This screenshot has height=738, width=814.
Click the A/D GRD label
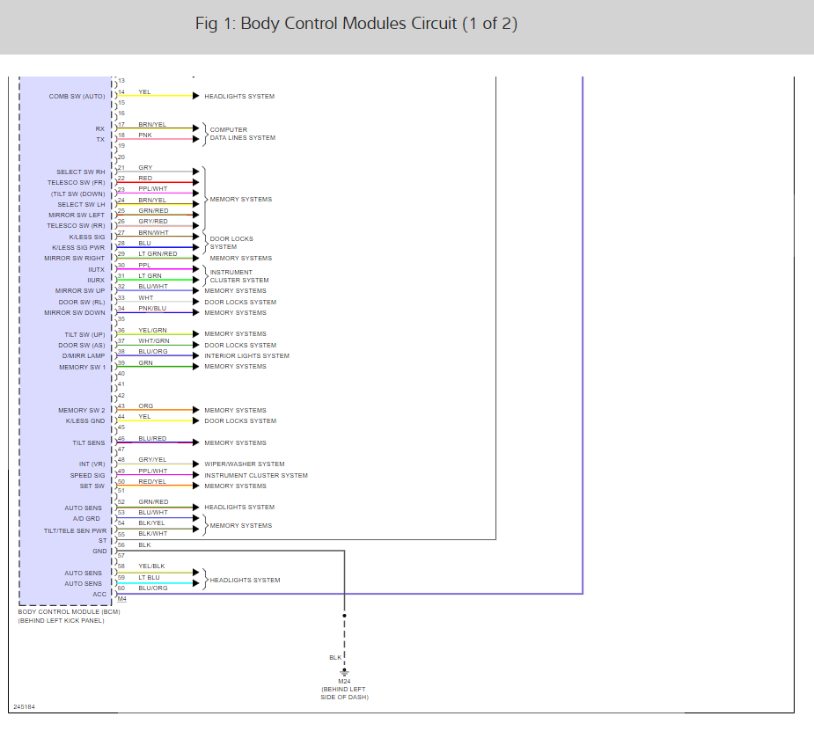[86, 519]
